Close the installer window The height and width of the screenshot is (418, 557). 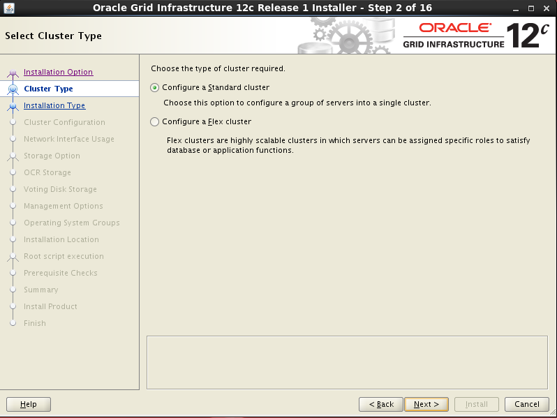coord(547,8)
